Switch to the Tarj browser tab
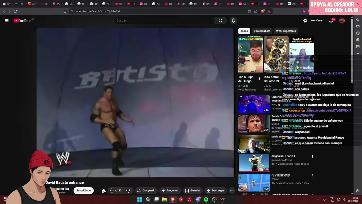 tap(44, 4)
